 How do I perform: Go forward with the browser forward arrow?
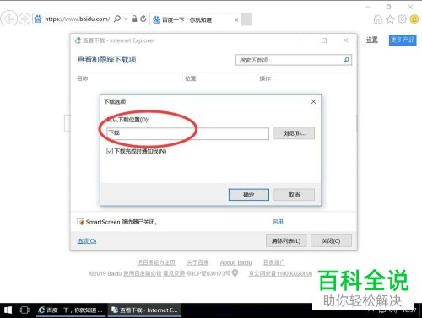24,19
